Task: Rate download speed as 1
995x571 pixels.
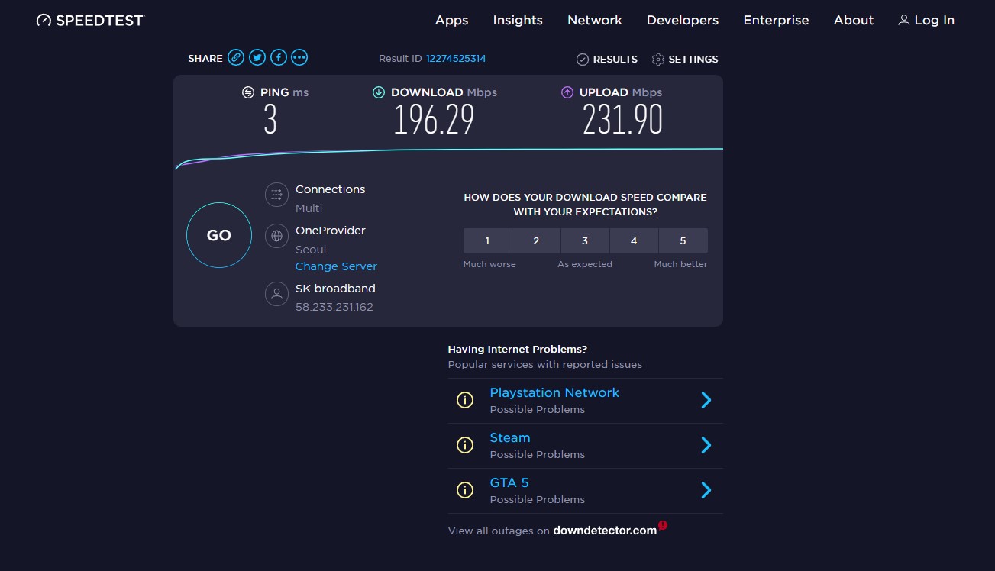Action: tap(487, 240)
